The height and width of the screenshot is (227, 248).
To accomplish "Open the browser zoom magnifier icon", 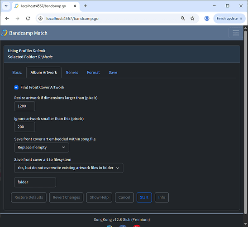I will tap(183, 19).
